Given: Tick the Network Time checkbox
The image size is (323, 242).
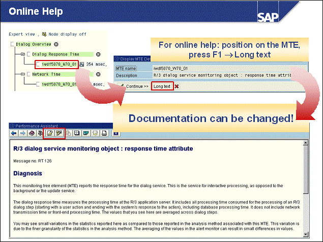Looking at the screenshot, I should (29, 74).
